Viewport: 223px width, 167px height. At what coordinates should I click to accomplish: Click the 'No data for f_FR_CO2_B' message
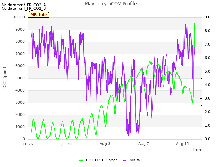pyautogui.click(x=24, y=8)
